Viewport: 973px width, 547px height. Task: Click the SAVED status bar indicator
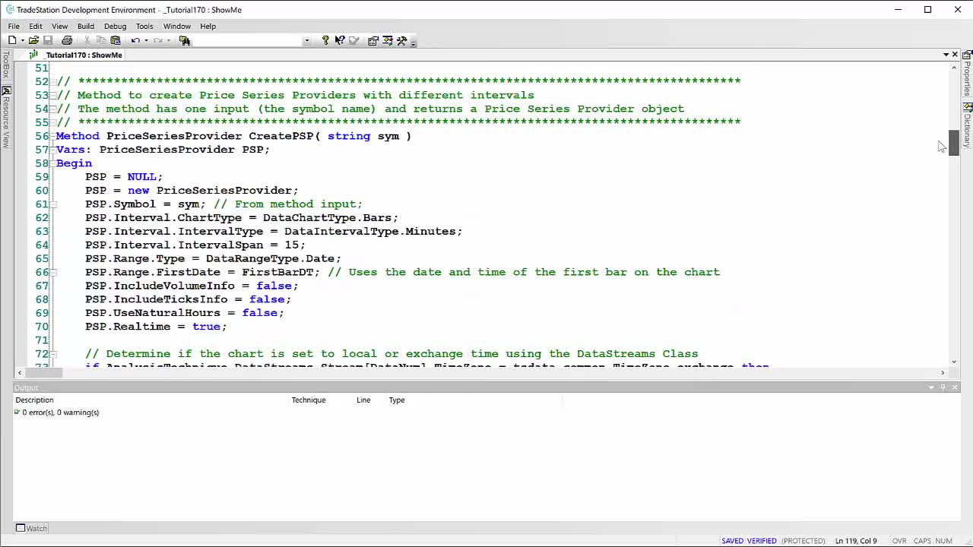732,541
